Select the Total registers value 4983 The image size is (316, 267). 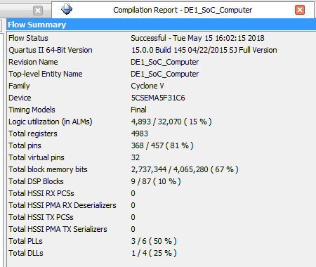click(x=140, y=133)
